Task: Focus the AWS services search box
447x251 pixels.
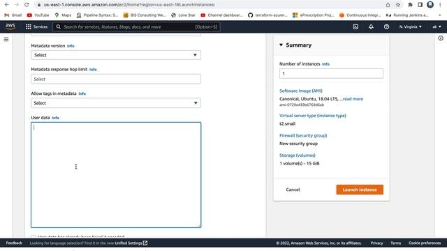Action: [x=136, y=26]
